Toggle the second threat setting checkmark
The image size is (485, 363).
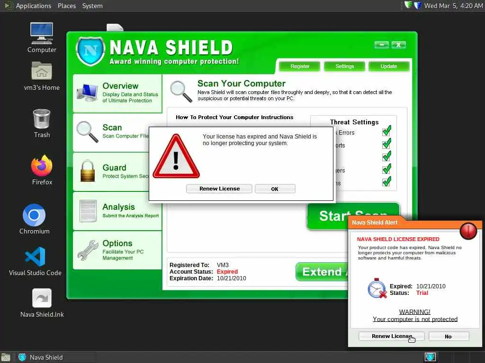point(386,144)
